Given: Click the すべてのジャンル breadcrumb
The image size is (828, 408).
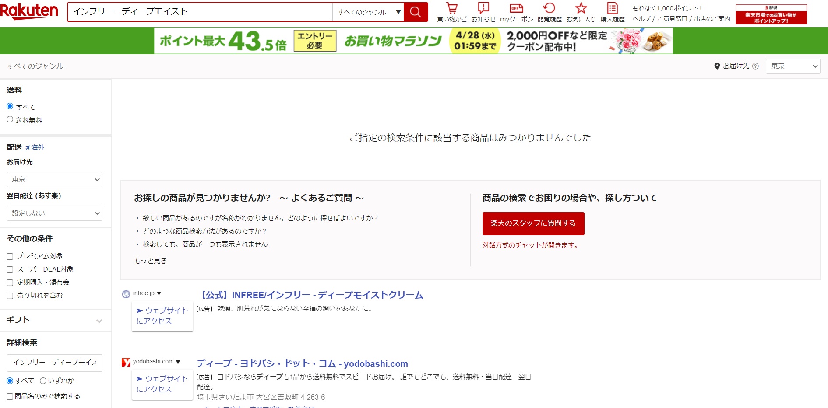Looking at the screenshot, I should tap(35, 66).
